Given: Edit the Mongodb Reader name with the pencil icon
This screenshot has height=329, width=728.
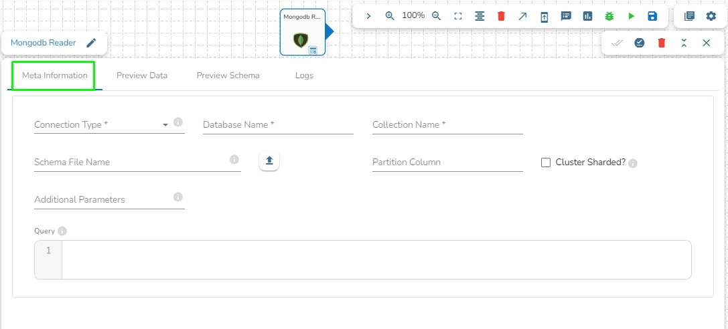Looking at the screenshot, I should point(91,43).
